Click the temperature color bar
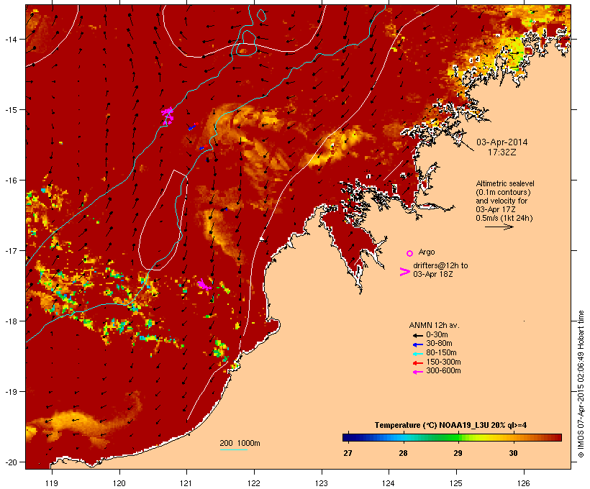This screenshot has height=489, width=590. click(x=452, y=437)
